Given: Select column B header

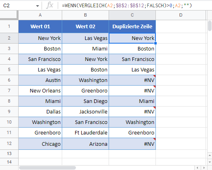Looking at the screenshot, I should pyautogui.click(x=85, y=15).
